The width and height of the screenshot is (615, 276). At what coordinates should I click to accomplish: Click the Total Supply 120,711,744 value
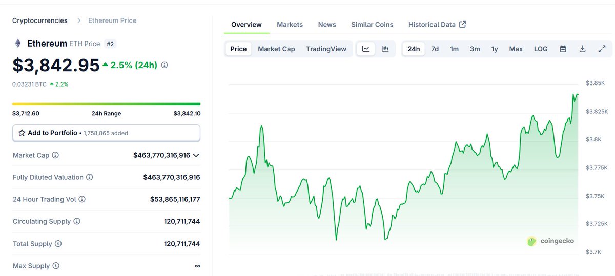[182, 244]
